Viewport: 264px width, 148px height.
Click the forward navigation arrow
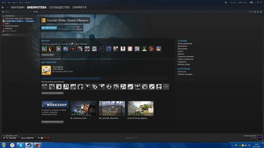tap(7, 7)
